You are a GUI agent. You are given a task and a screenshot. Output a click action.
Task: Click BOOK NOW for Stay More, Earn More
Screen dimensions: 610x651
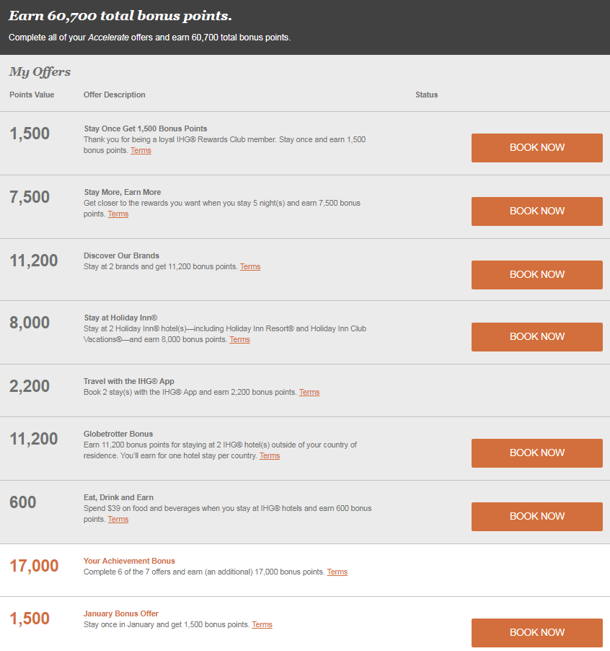(x=536, y=211)
